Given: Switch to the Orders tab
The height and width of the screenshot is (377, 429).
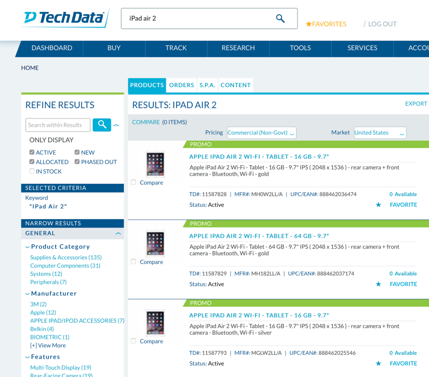Looking at the screenshot, I should (181, 85).
